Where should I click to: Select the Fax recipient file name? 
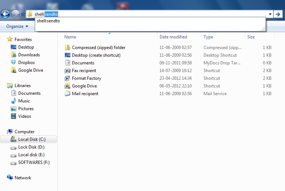[x=84, y=71]
